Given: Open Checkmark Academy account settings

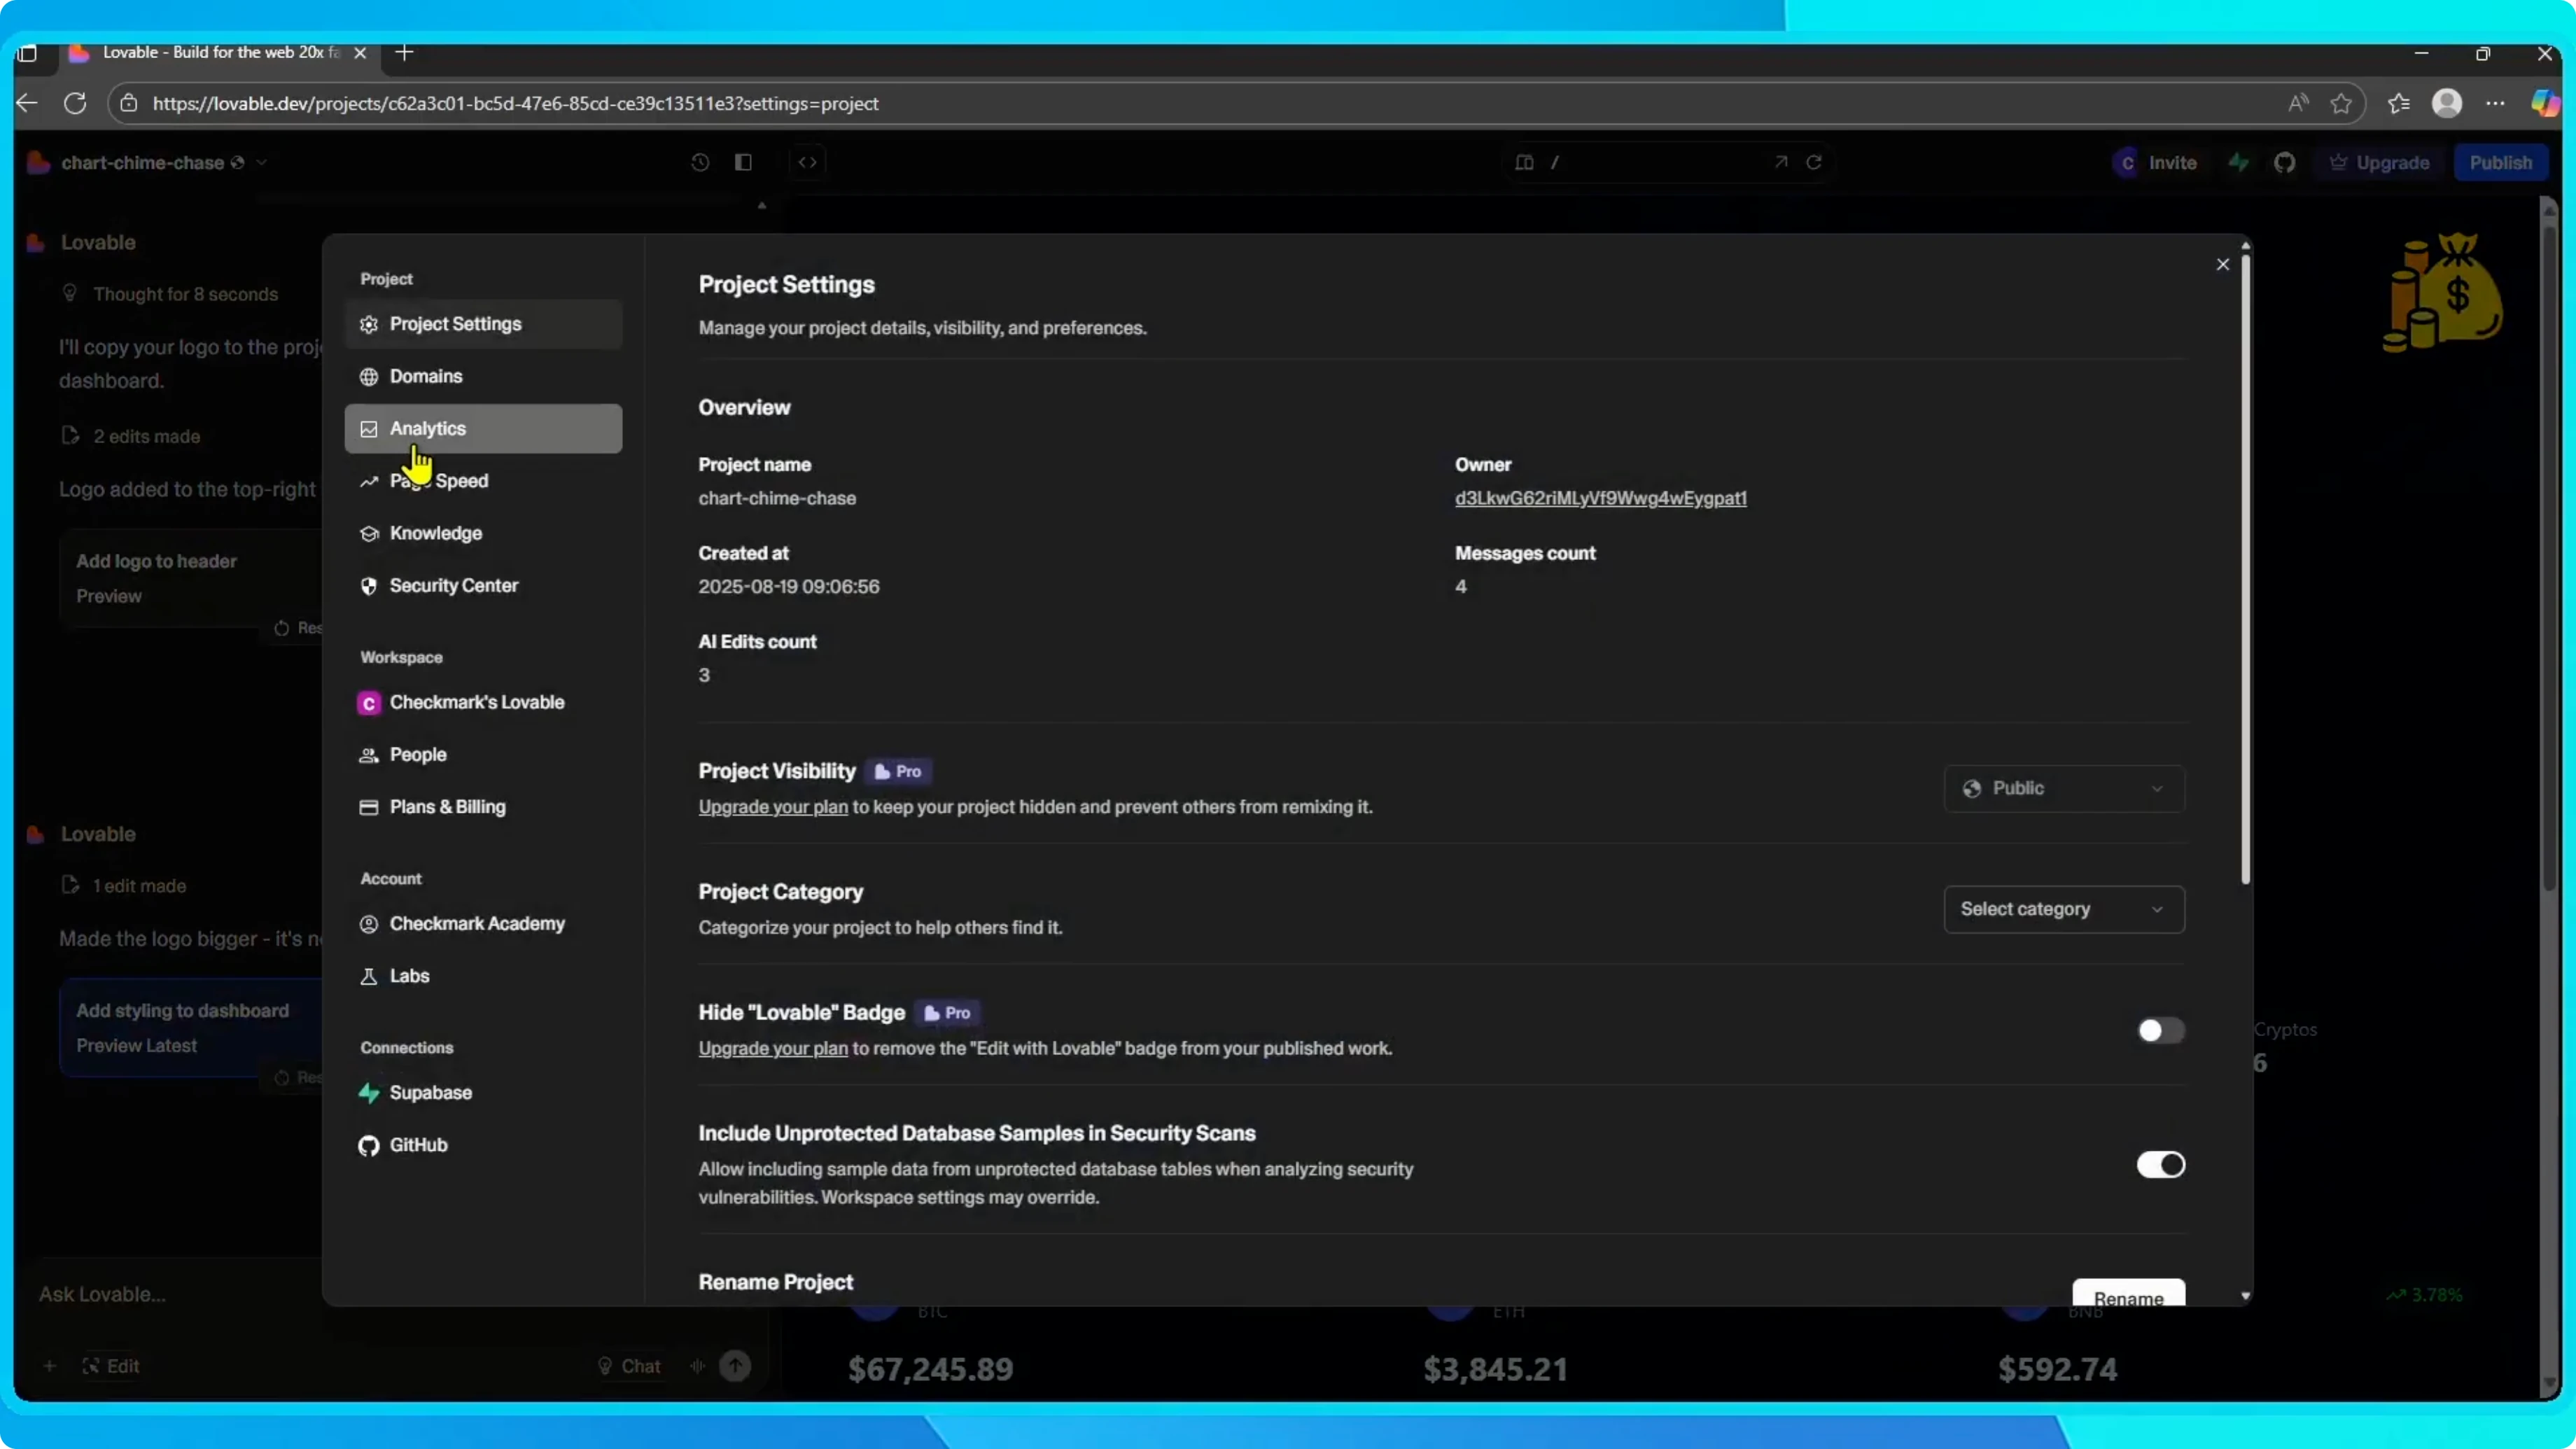Looking at the screenshot, I should click(483, 923).
